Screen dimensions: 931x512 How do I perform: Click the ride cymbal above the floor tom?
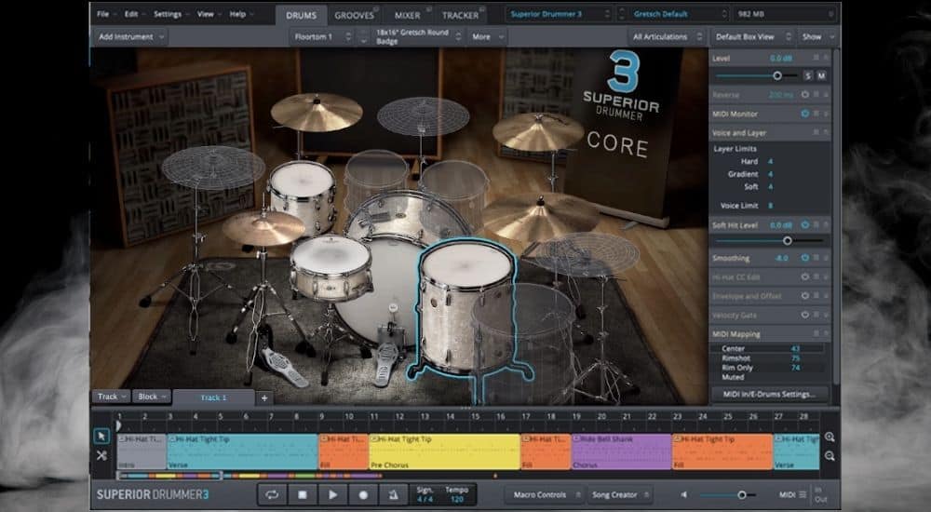coord(540,216)
